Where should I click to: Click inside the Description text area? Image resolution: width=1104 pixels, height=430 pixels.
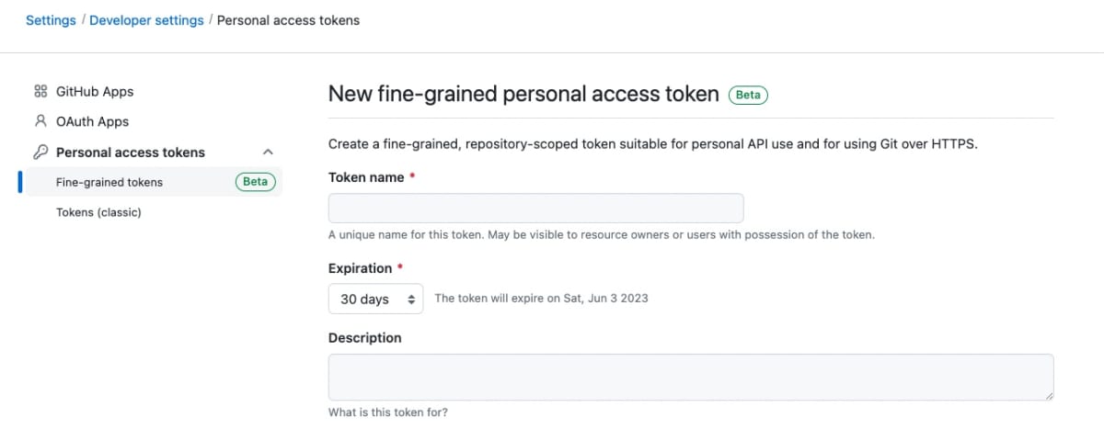pyautogui.click(x=691, y=377)
